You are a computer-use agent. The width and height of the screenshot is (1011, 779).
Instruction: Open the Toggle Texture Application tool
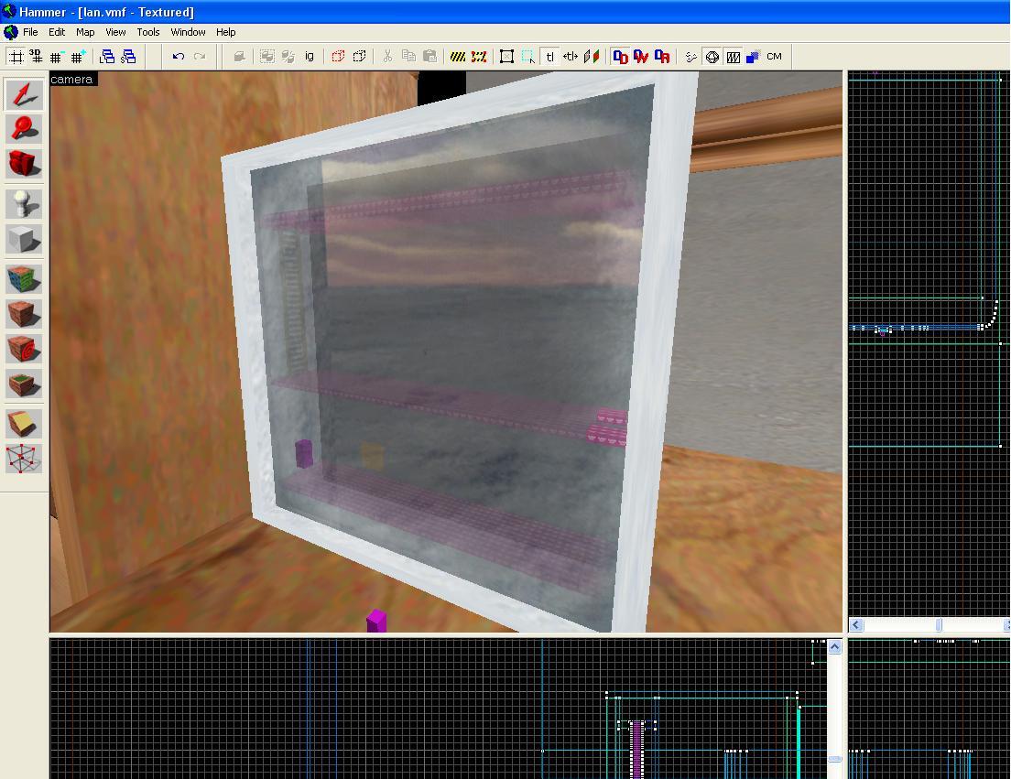click(24, 279)
